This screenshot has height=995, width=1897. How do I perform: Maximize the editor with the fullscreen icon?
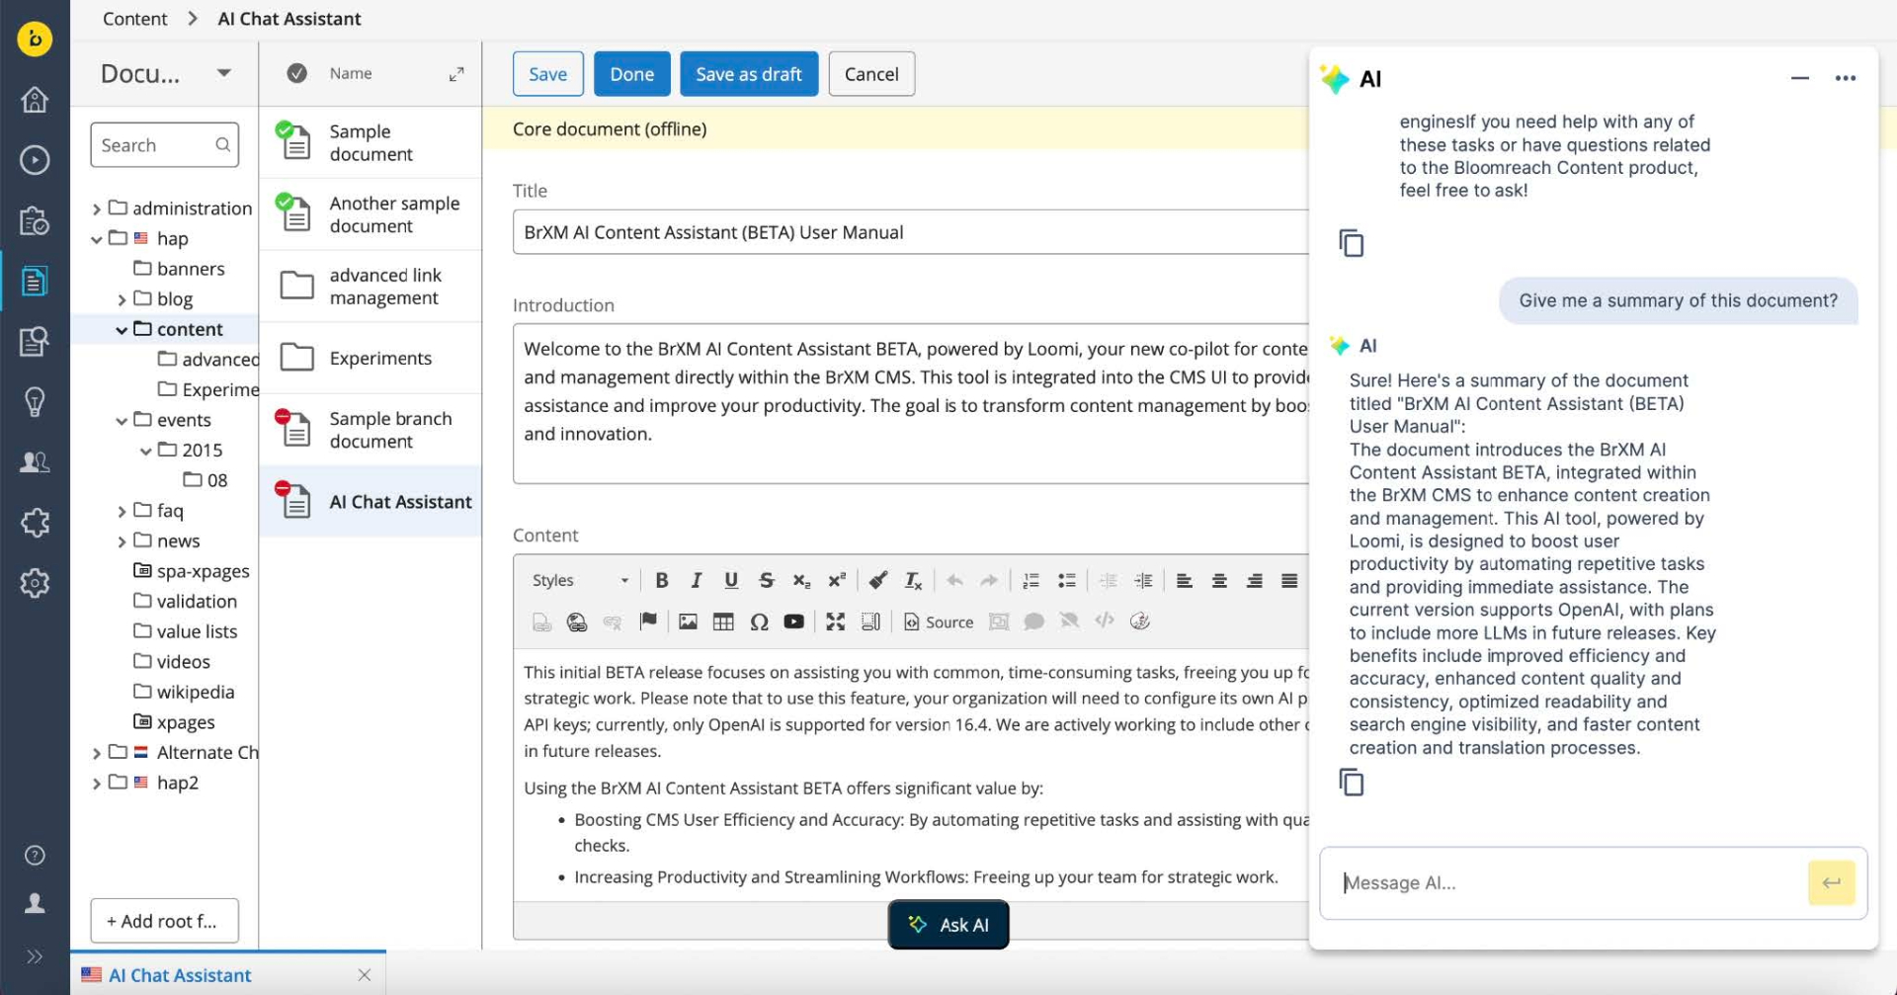tap(835, 622)
